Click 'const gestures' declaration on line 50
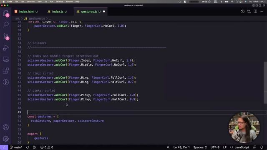 (x=39, y=117)
